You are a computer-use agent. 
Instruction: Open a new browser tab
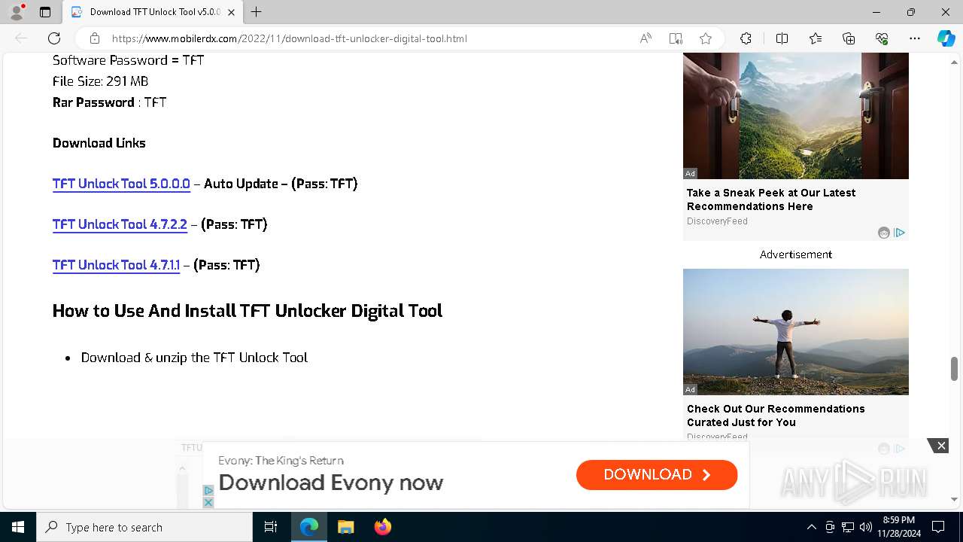[257, 12]
